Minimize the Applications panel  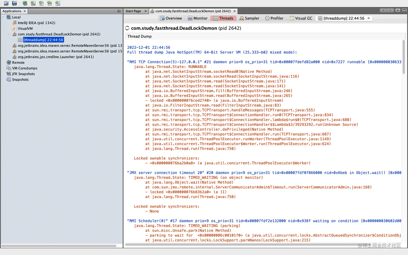pyautogui.click(x=119, y=11)
